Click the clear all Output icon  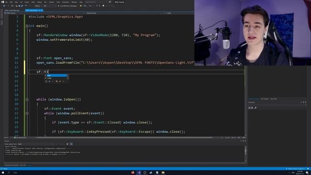click(x=67, y=144)
